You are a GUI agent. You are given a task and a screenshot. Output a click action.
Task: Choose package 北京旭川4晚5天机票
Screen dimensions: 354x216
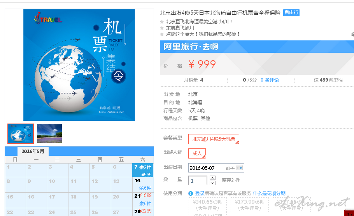pyautogui.click(x=214, y=139)
